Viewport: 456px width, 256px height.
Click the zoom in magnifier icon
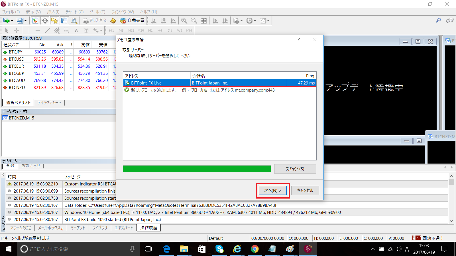[x=184, y=20]
